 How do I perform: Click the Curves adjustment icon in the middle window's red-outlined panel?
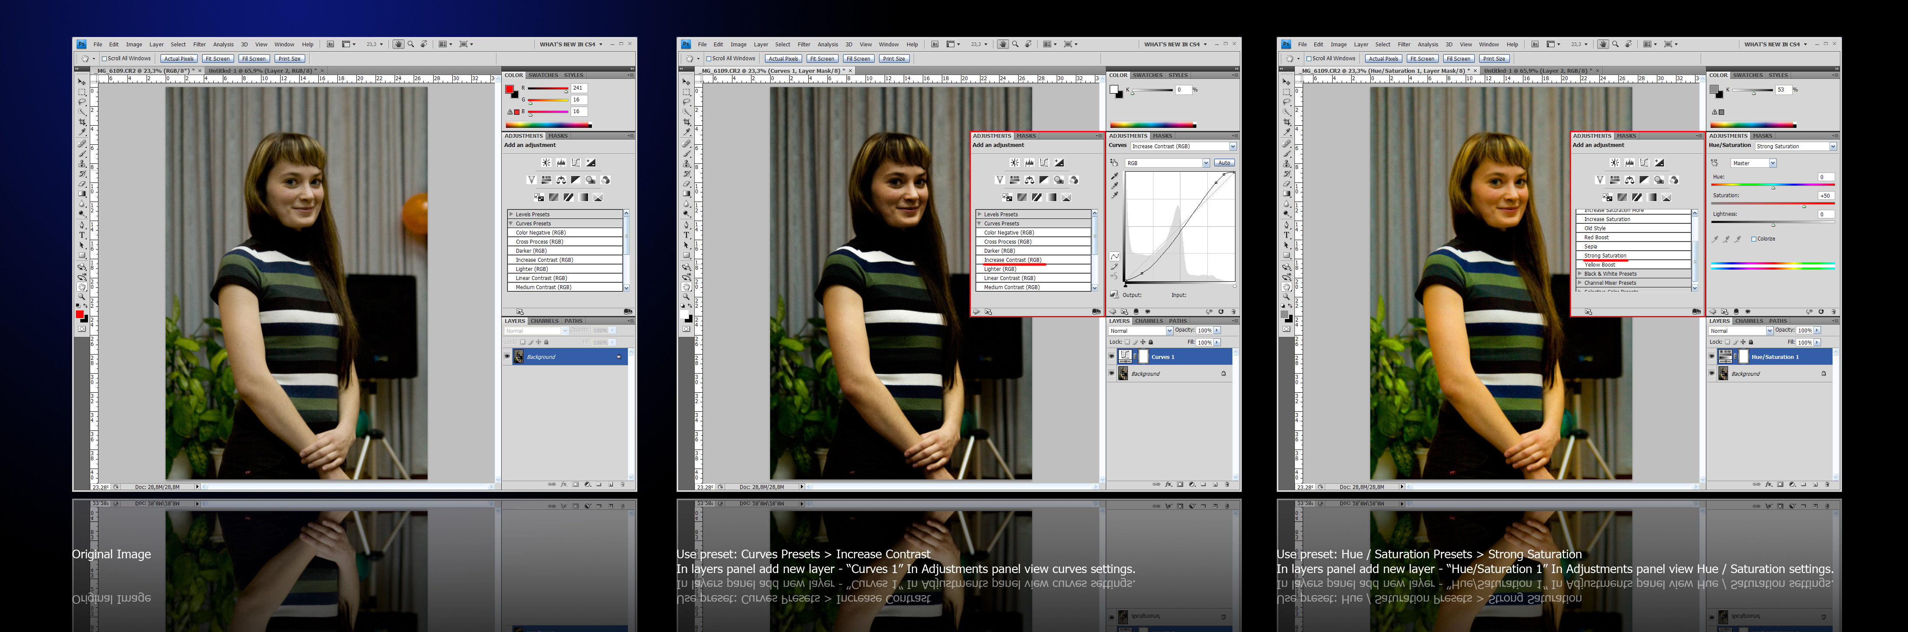point(1044,163)
